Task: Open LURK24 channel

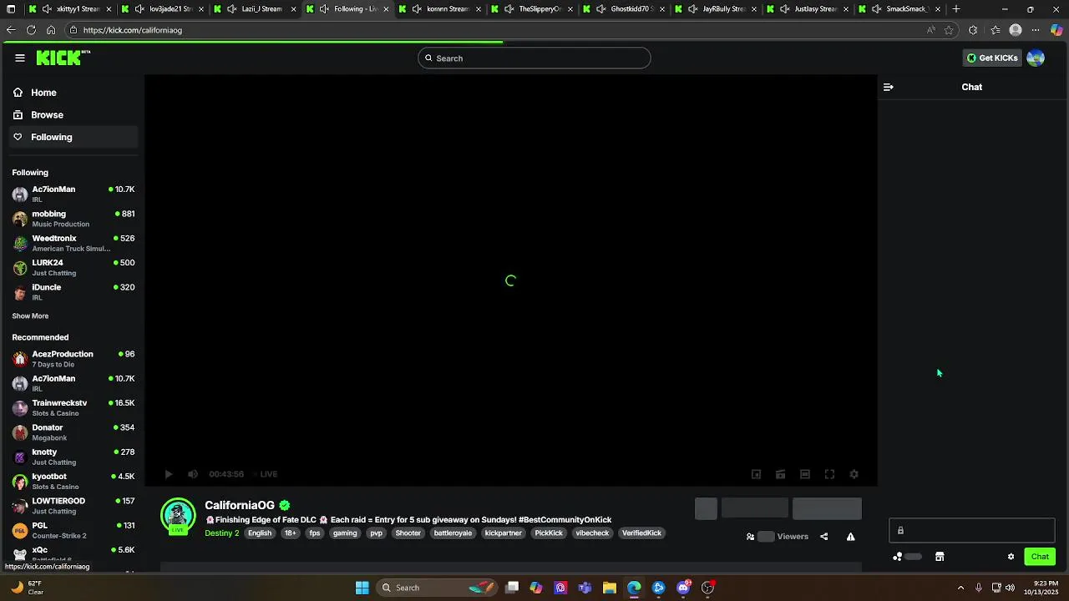Action: [x=73, y=267]
